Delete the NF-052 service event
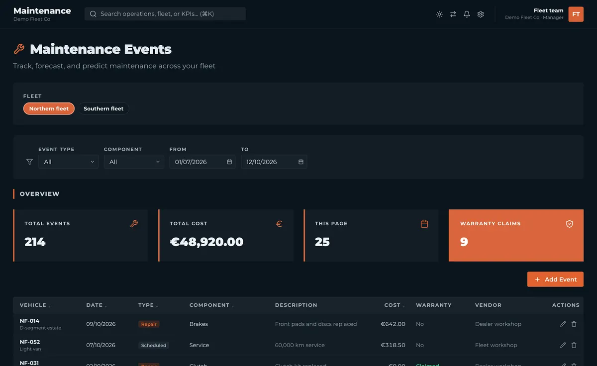597x366 pixels. pos(574,345)
